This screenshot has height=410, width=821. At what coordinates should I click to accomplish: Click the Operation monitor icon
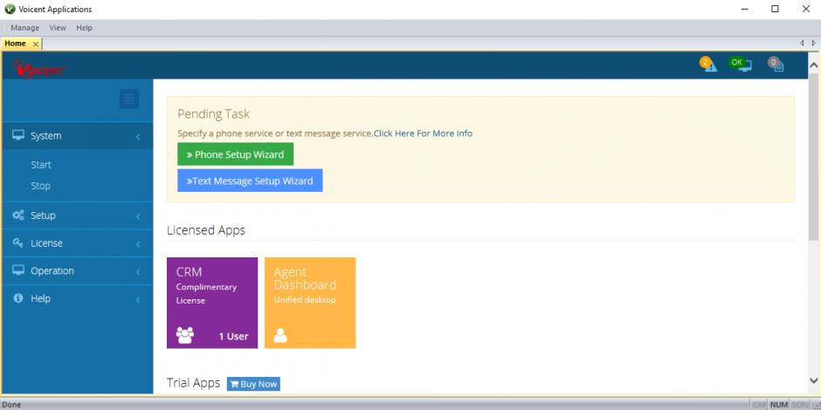click(x=18, y=270)
